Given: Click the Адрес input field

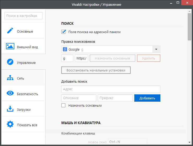Looking at the screenshot, I should point(111,89).
